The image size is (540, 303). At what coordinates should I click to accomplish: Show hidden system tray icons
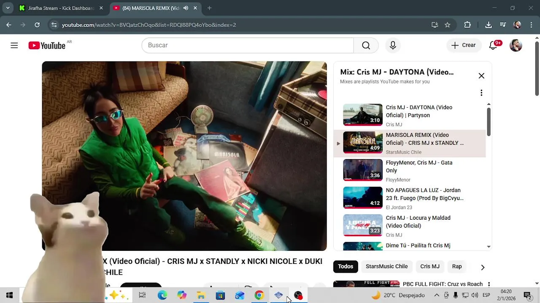pyautogui.click(x=437, y=295)
